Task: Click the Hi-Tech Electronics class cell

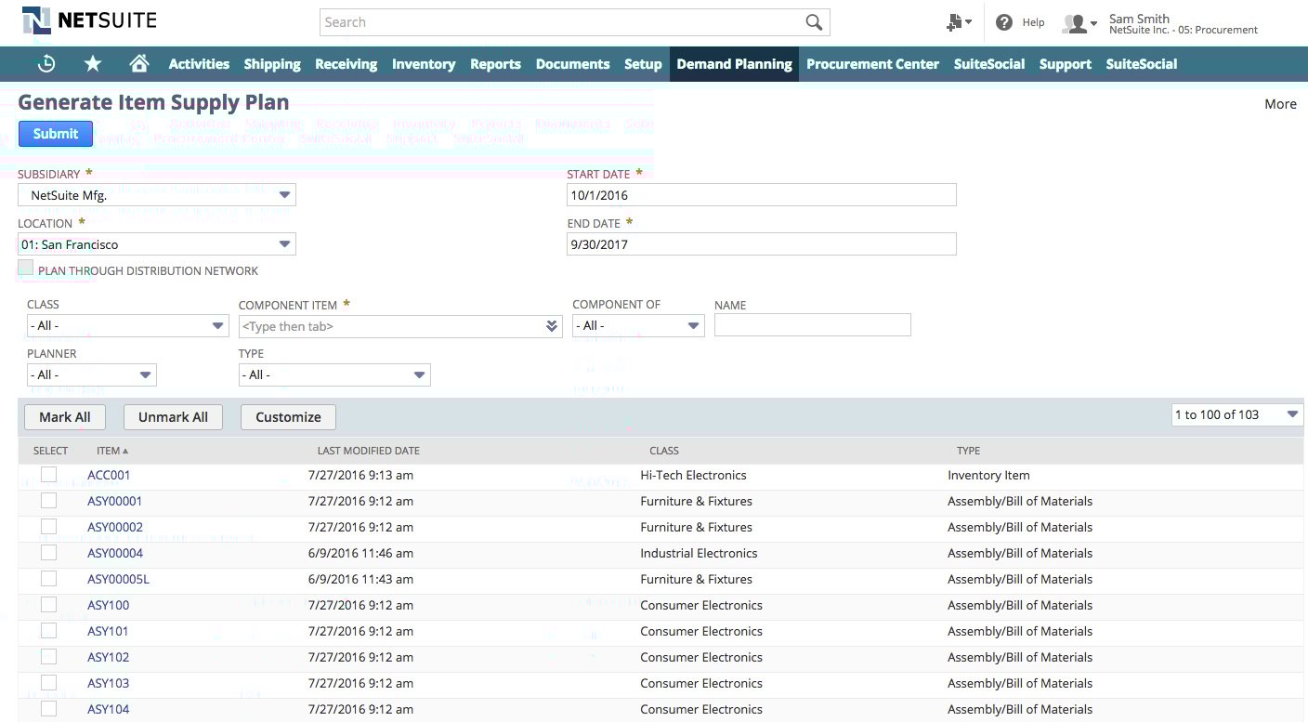Action: coord(693,475)
